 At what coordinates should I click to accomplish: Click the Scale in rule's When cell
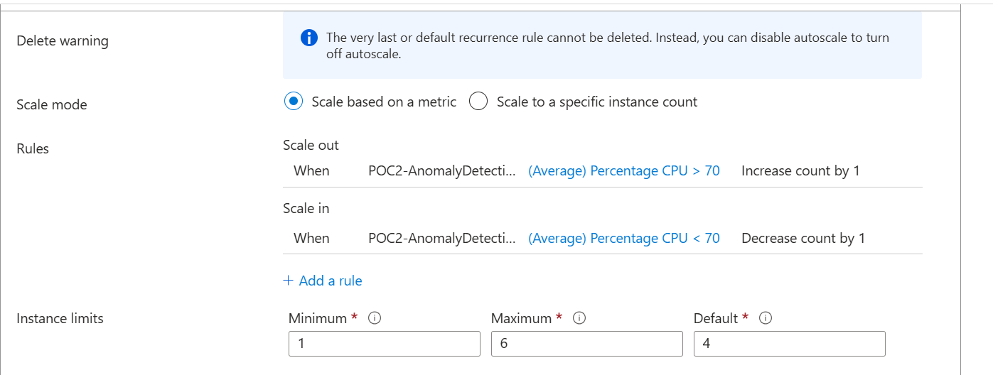click(311, 238)
